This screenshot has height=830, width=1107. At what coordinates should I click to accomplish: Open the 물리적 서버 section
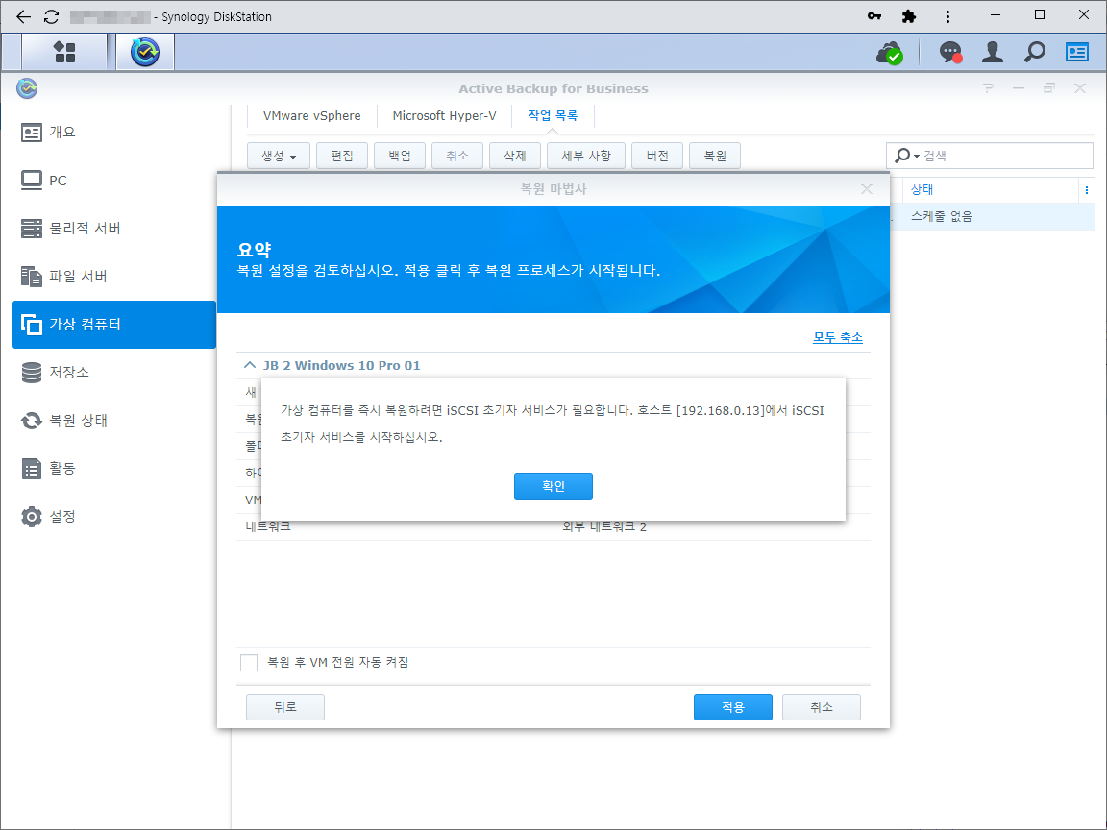coord(114,228)
